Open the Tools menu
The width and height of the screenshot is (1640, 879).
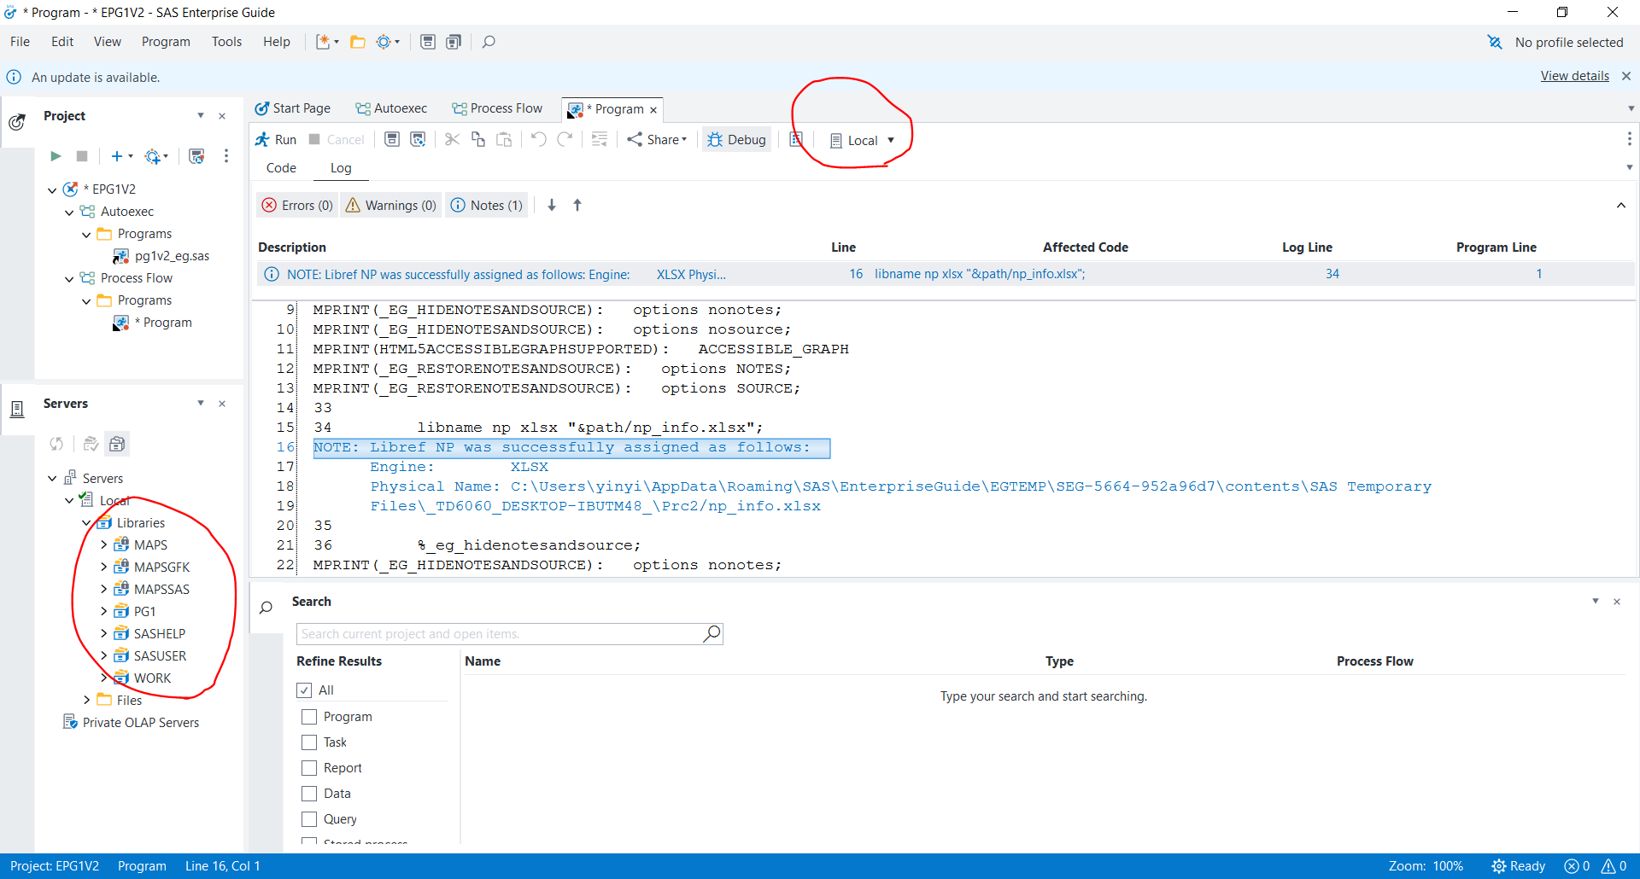226,41
